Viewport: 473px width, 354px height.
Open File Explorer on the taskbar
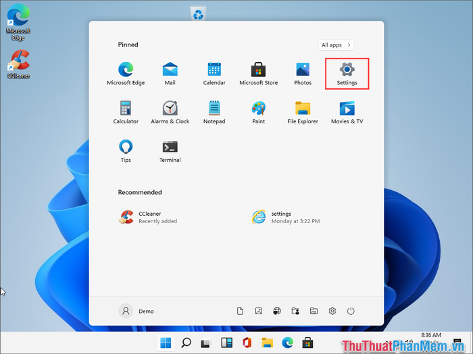(x=267, y=343)
